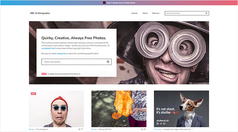Viewport: 238px width, 132px height.
Task: Like the Playing With Fire photo heart icon
Action: coord(142,129)
